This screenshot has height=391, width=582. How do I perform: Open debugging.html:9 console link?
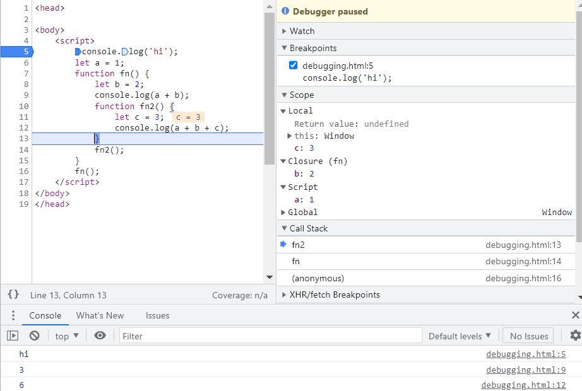(526, 370)
